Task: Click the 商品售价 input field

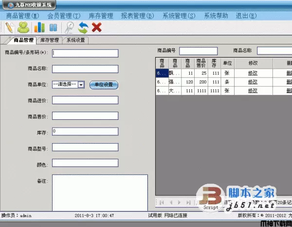Action: point(85,116)
